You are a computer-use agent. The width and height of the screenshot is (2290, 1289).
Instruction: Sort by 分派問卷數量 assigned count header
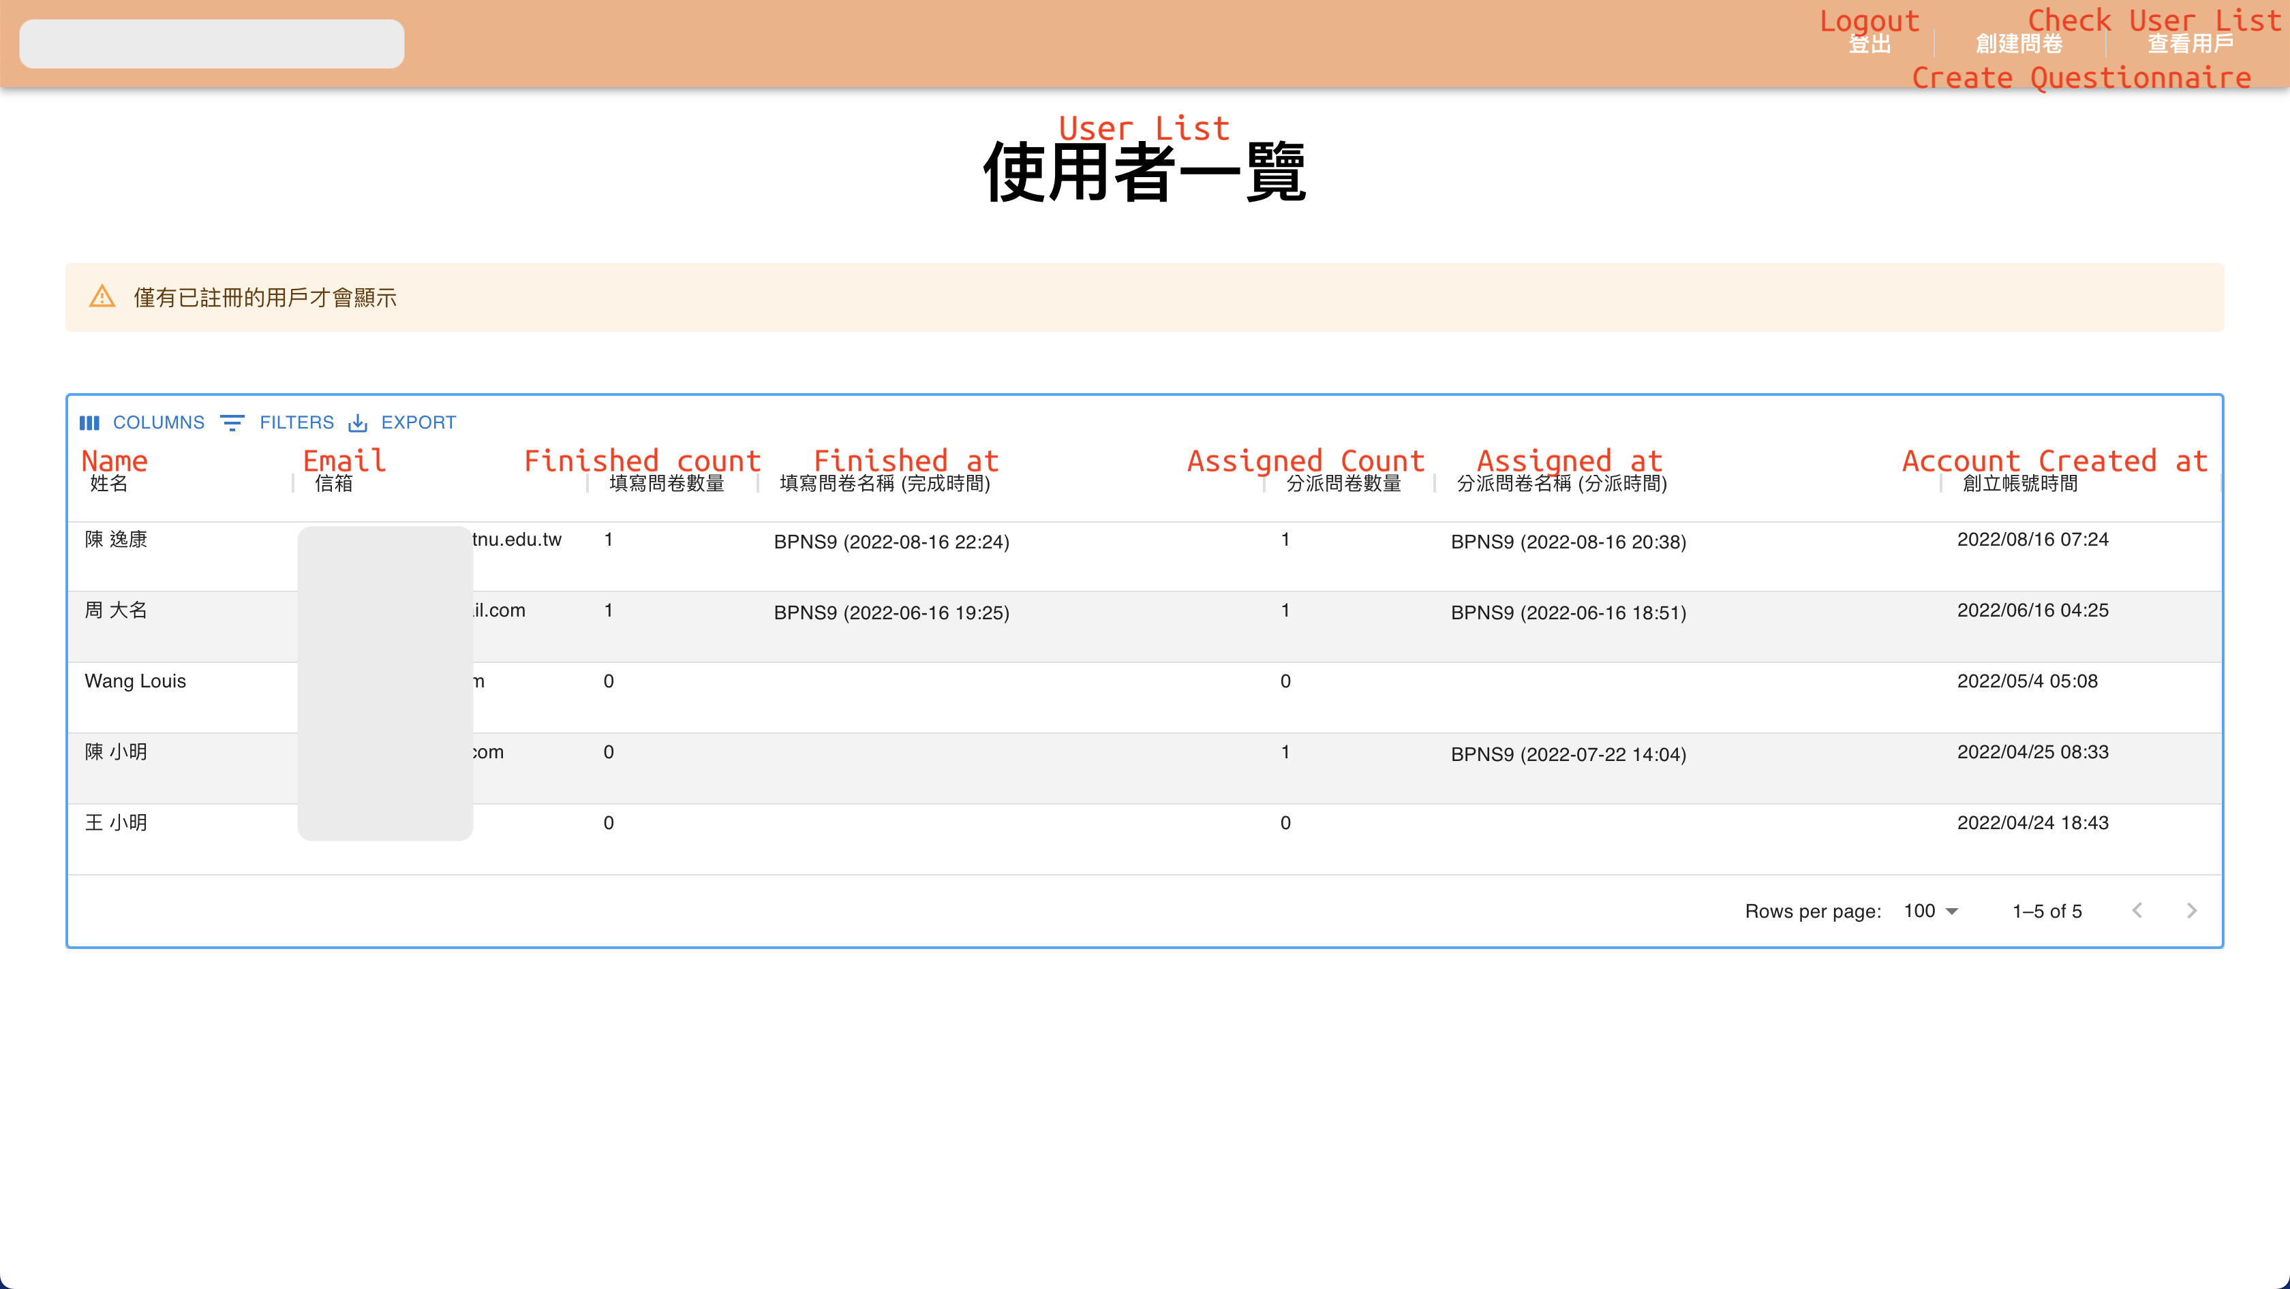(1343, 483)
